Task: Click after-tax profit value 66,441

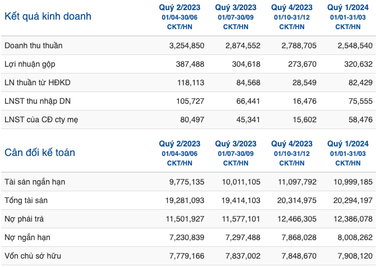Action: [x=248, y=101]
